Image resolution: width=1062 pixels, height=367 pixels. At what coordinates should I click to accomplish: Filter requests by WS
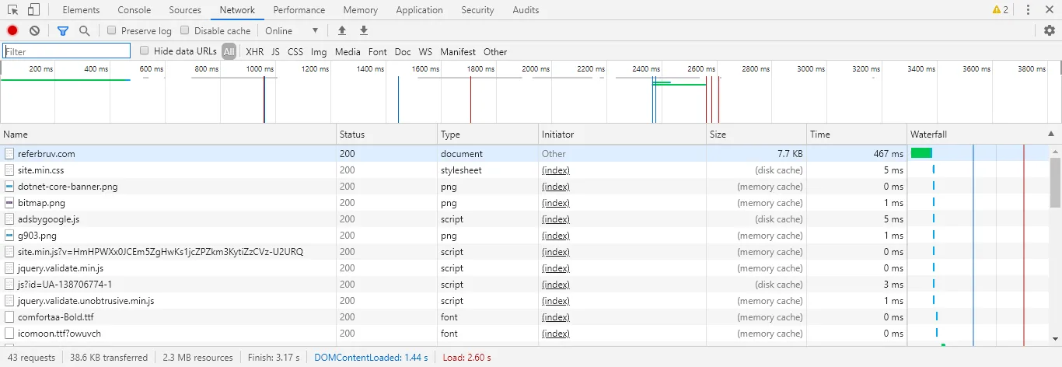coord(425,52)
